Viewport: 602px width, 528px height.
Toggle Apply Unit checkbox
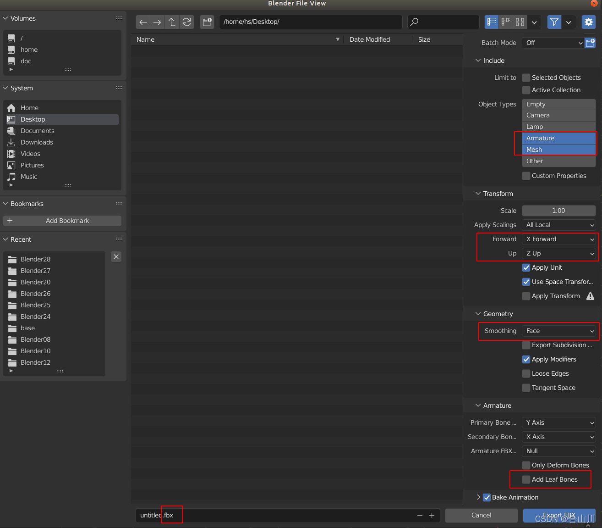(x=526, y=268)
